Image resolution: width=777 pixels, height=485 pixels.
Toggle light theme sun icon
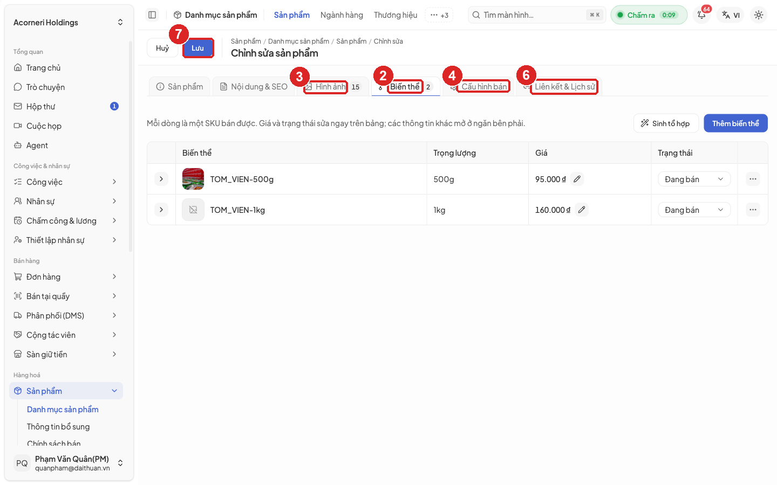[x=759, y=15]
